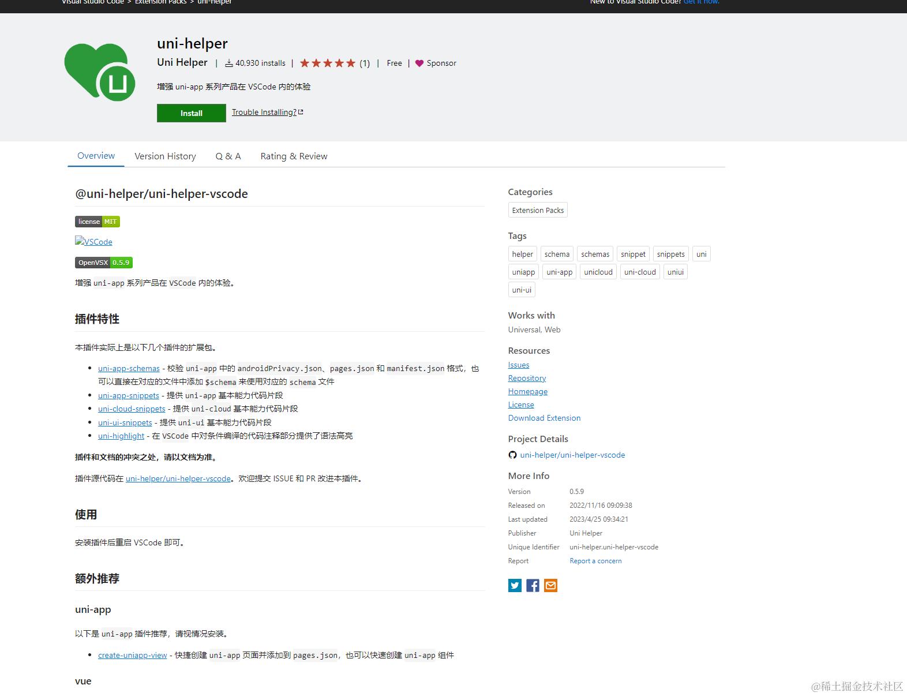Open uni-helper/uni-helper-vscode source link in description
This screenshot has width=907, height=696.
coord(178,478)
